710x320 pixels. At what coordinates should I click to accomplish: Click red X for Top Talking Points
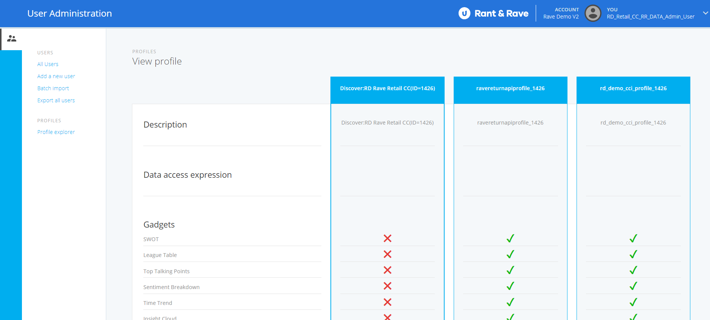click(387, 270)
